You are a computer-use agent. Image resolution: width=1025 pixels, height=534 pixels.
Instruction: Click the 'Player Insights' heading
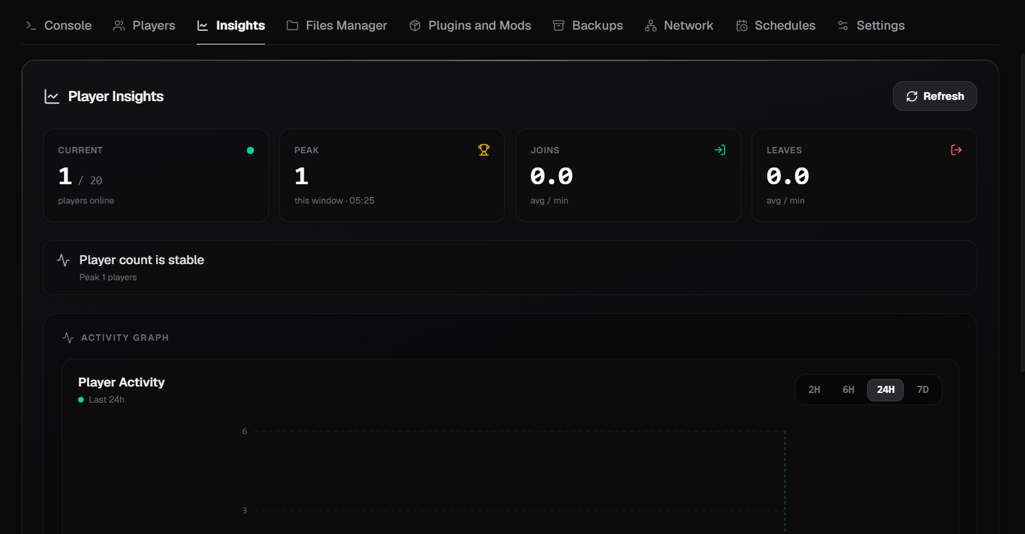pyautogui.click(x=116, y=96)
